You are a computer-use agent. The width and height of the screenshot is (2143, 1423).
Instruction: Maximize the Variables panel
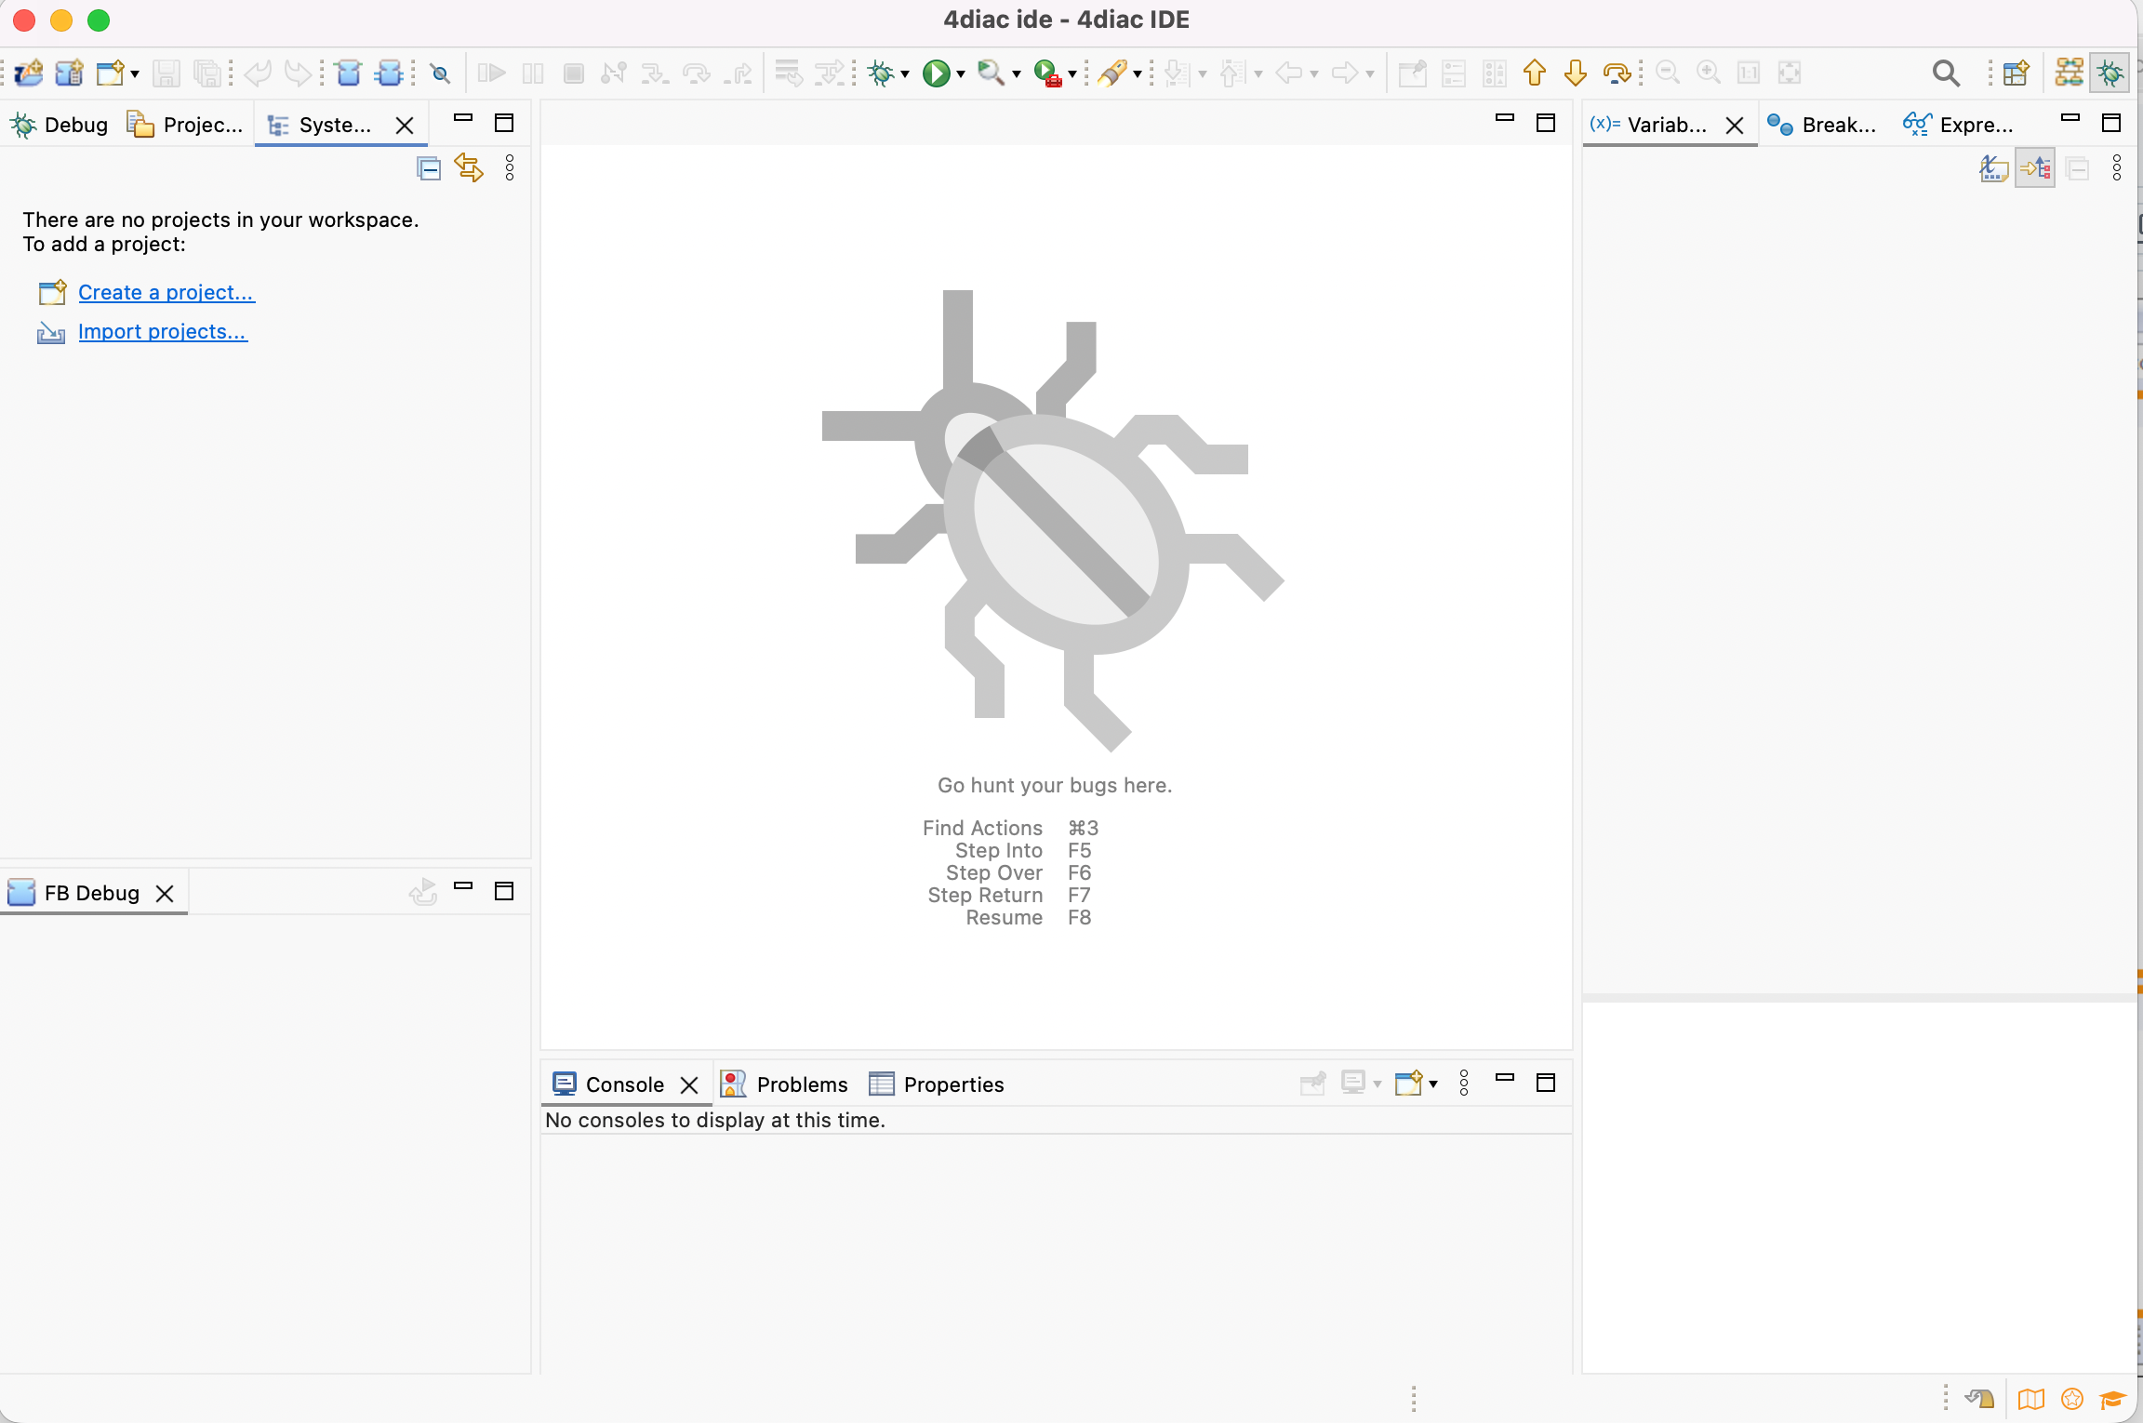2111,122
